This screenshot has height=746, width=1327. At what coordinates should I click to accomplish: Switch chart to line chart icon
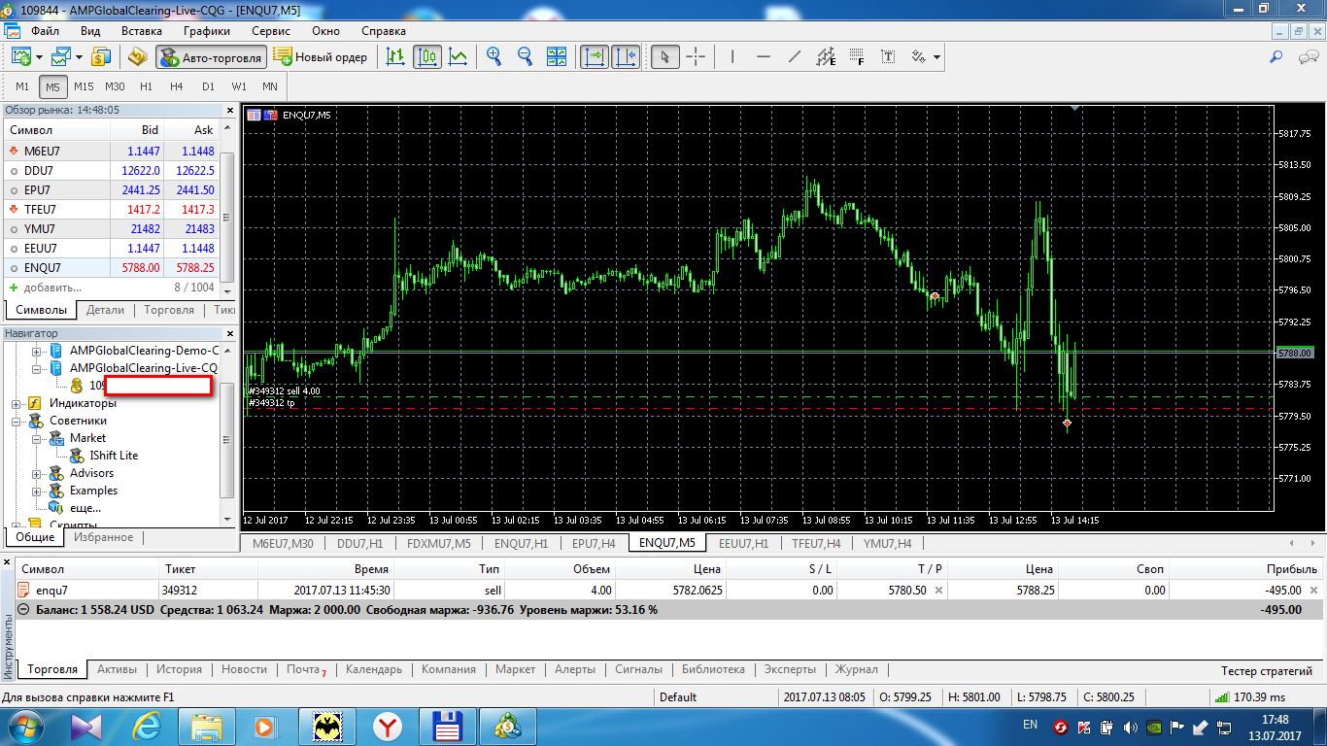click(x=458, y=56)
